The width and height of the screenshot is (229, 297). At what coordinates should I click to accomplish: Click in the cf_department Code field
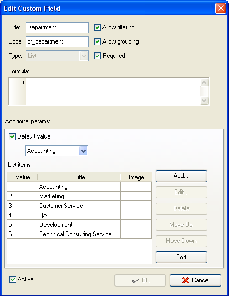[57, 41]
